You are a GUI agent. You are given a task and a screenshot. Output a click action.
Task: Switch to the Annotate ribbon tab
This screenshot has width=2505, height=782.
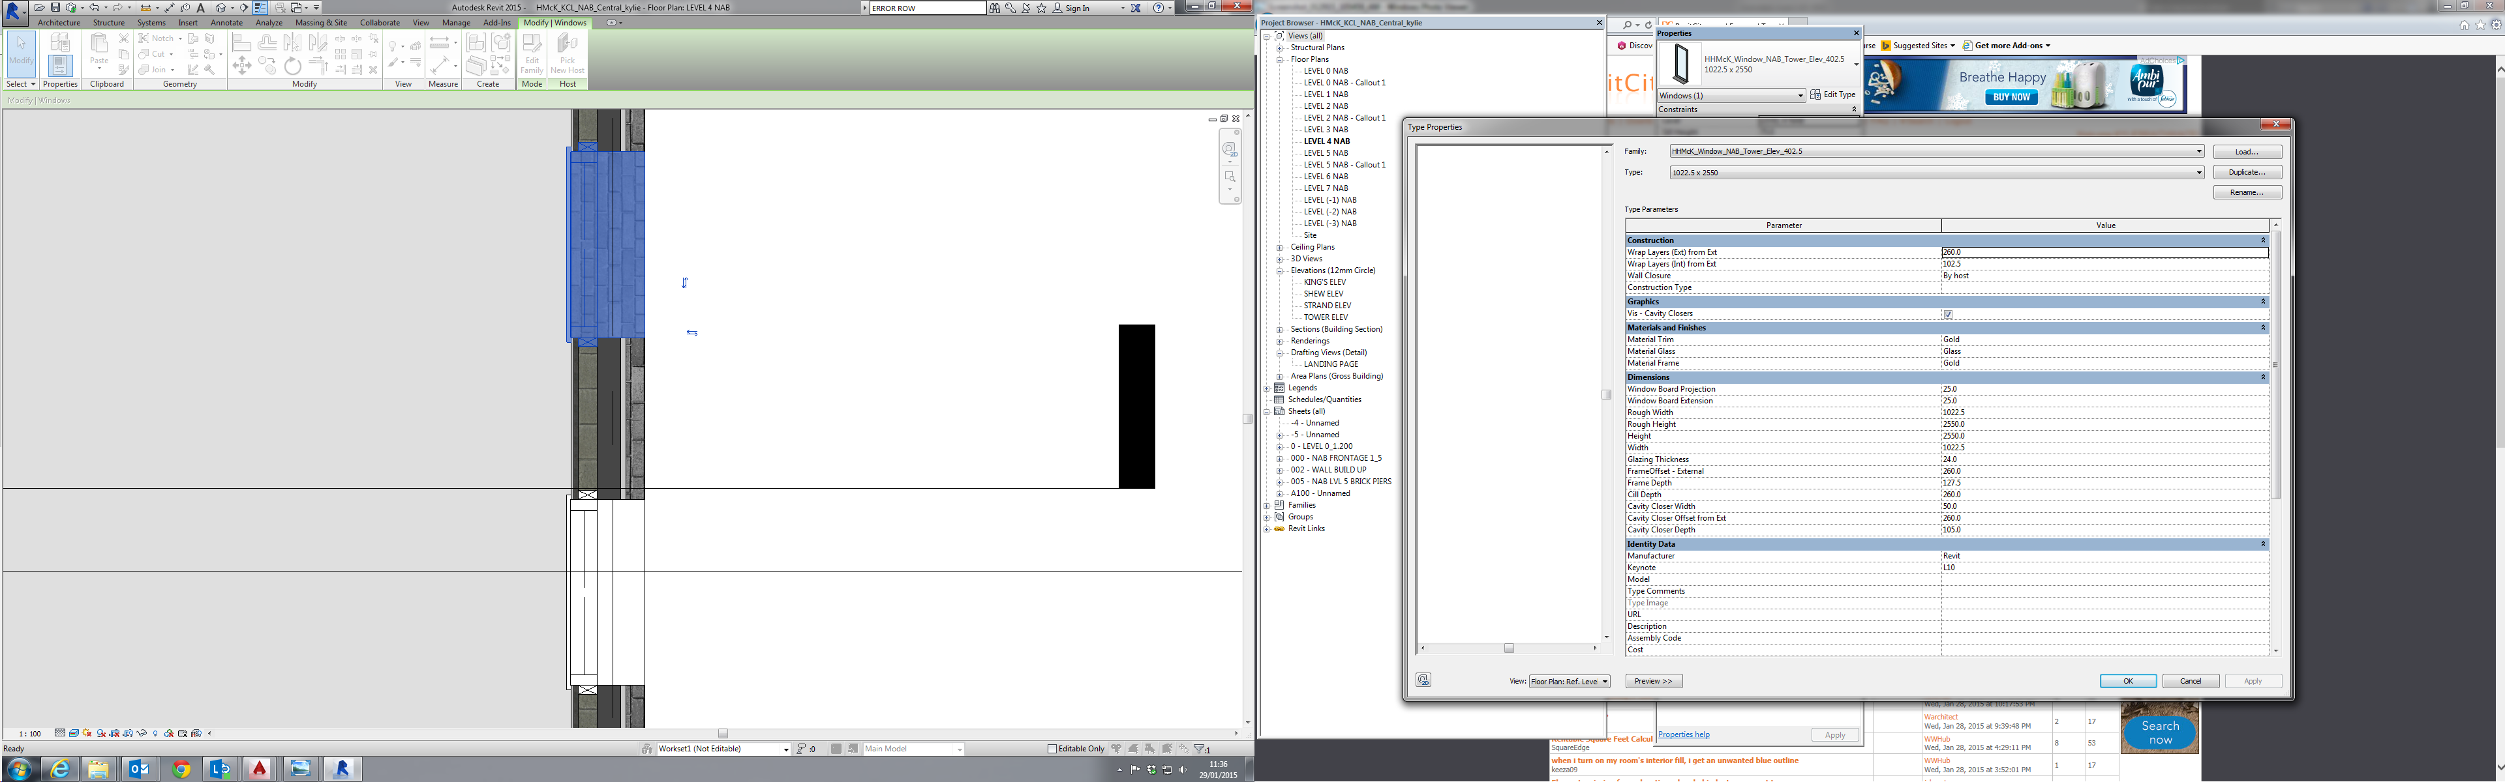[x=226, y=22]
